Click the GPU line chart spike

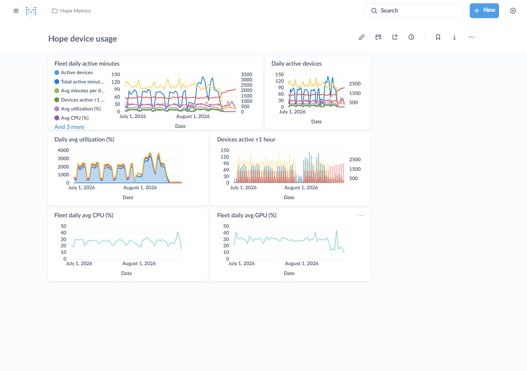coord(336,231)
